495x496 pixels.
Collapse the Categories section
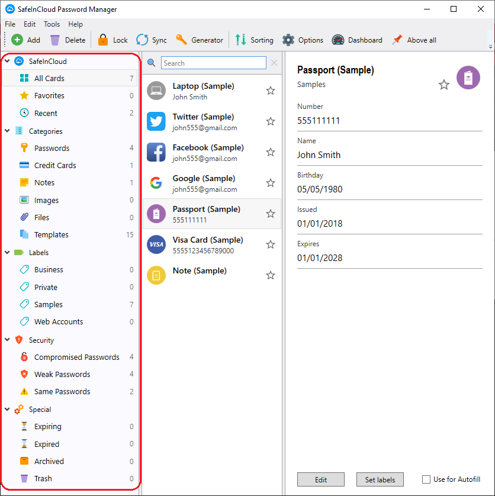tap(8, 131)
